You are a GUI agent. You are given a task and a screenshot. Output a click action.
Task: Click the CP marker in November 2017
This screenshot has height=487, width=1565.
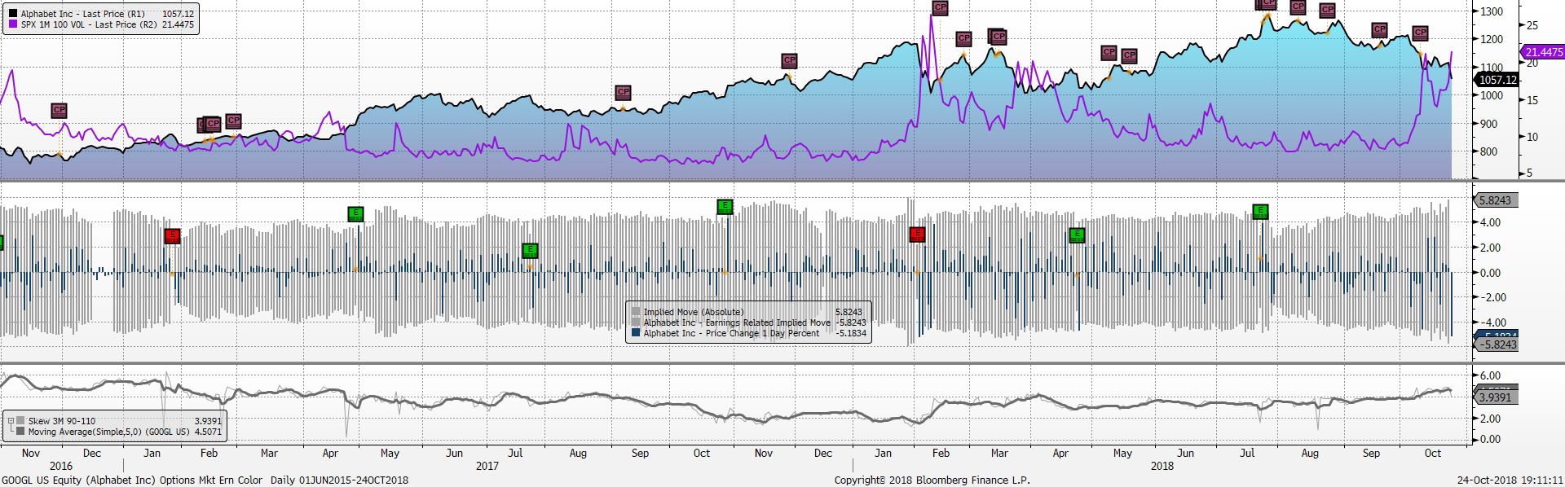(x=789, y=60)
